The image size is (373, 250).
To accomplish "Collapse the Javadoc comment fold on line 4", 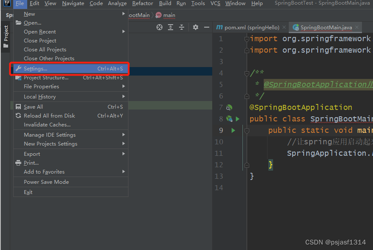I will point(247,73).
